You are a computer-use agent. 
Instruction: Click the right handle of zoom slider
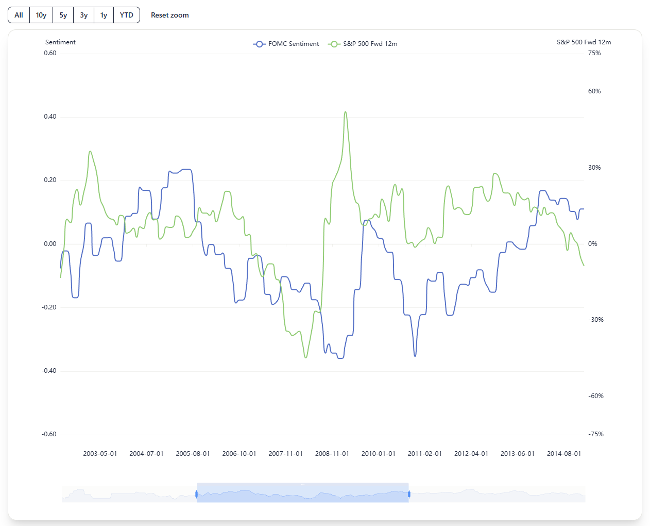pos(409,494)
